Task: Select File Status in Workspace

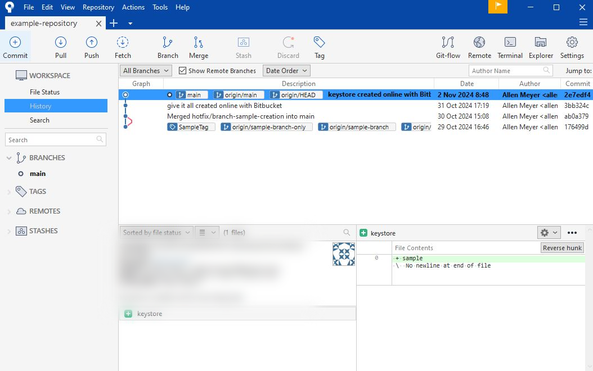Action: [44, 92]
